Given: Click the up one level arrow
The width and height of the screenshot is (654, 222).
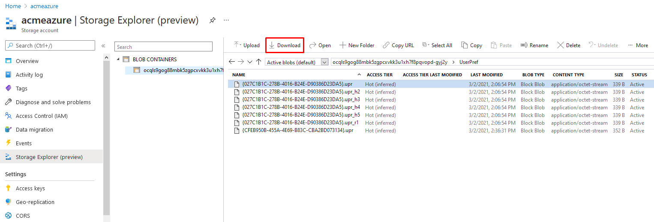Looking at the screenshot, I should (258, 62).
